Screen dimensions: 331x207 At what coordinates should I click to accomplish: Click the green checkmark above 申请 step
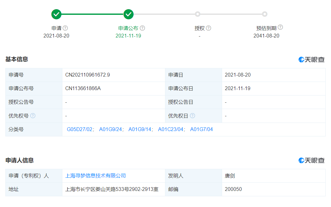click(x=56, y=14)
